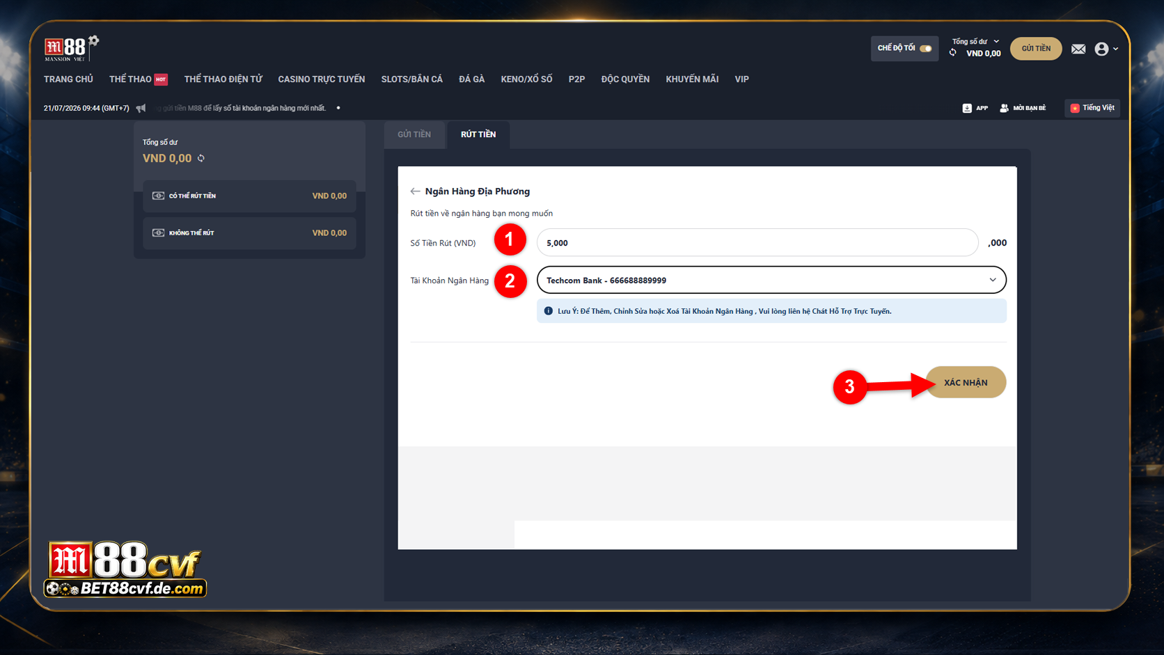Viewport: 1164px width, 655px height.
Task: Click the cash icon in Có thể rút tiền row
Action: pyautogui.click(x=158, y=196)
